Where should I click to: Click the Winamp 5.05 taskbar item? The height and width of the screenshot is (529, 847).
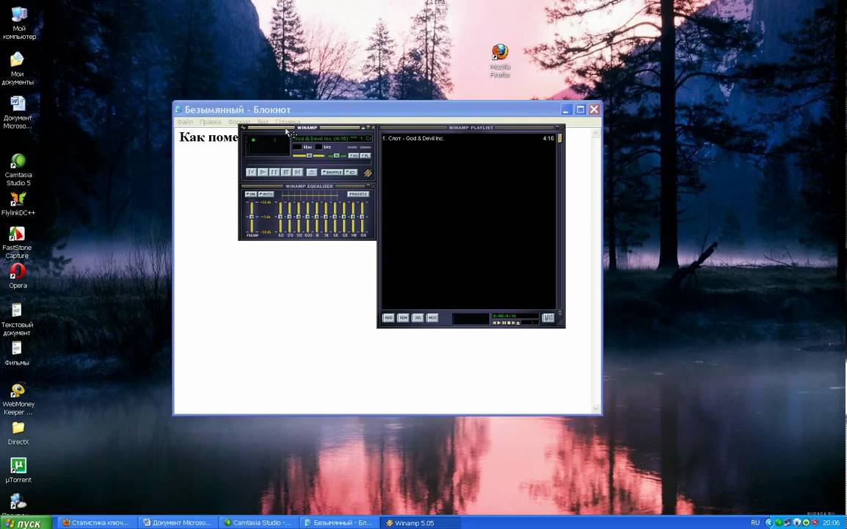pos(421,522)
